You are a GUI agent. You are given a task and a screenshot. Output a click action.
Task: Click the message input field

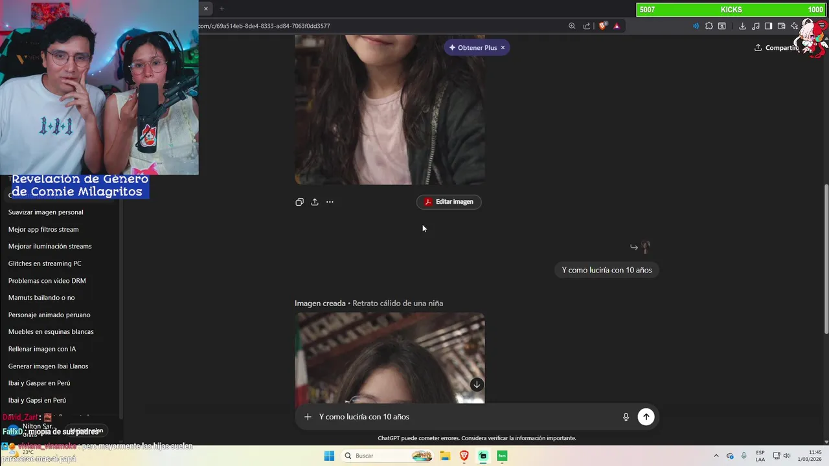[x=466, y=417]
